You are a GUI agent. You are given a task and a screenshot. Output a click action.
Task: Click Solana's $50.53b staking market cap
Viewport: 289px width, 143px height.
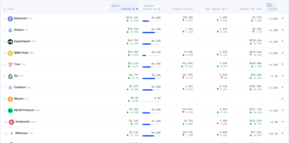pos(133,29)
